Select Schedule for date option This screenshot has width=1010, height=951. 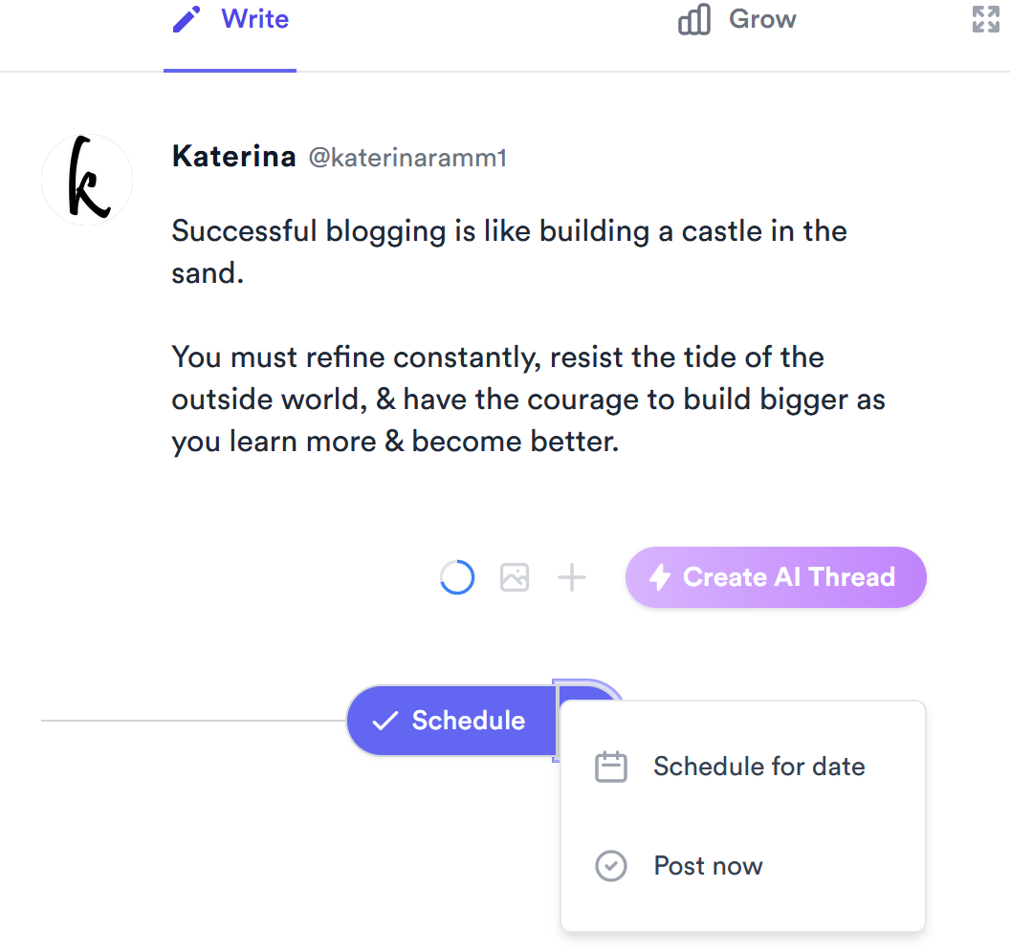(x=743, y=767)
